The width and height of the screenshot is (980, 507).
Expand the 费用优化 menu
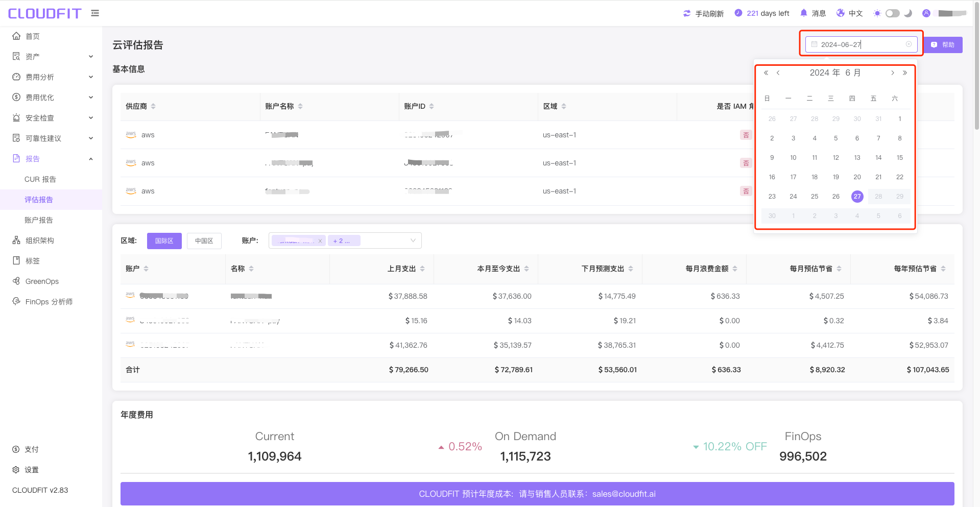coord(51,98)
